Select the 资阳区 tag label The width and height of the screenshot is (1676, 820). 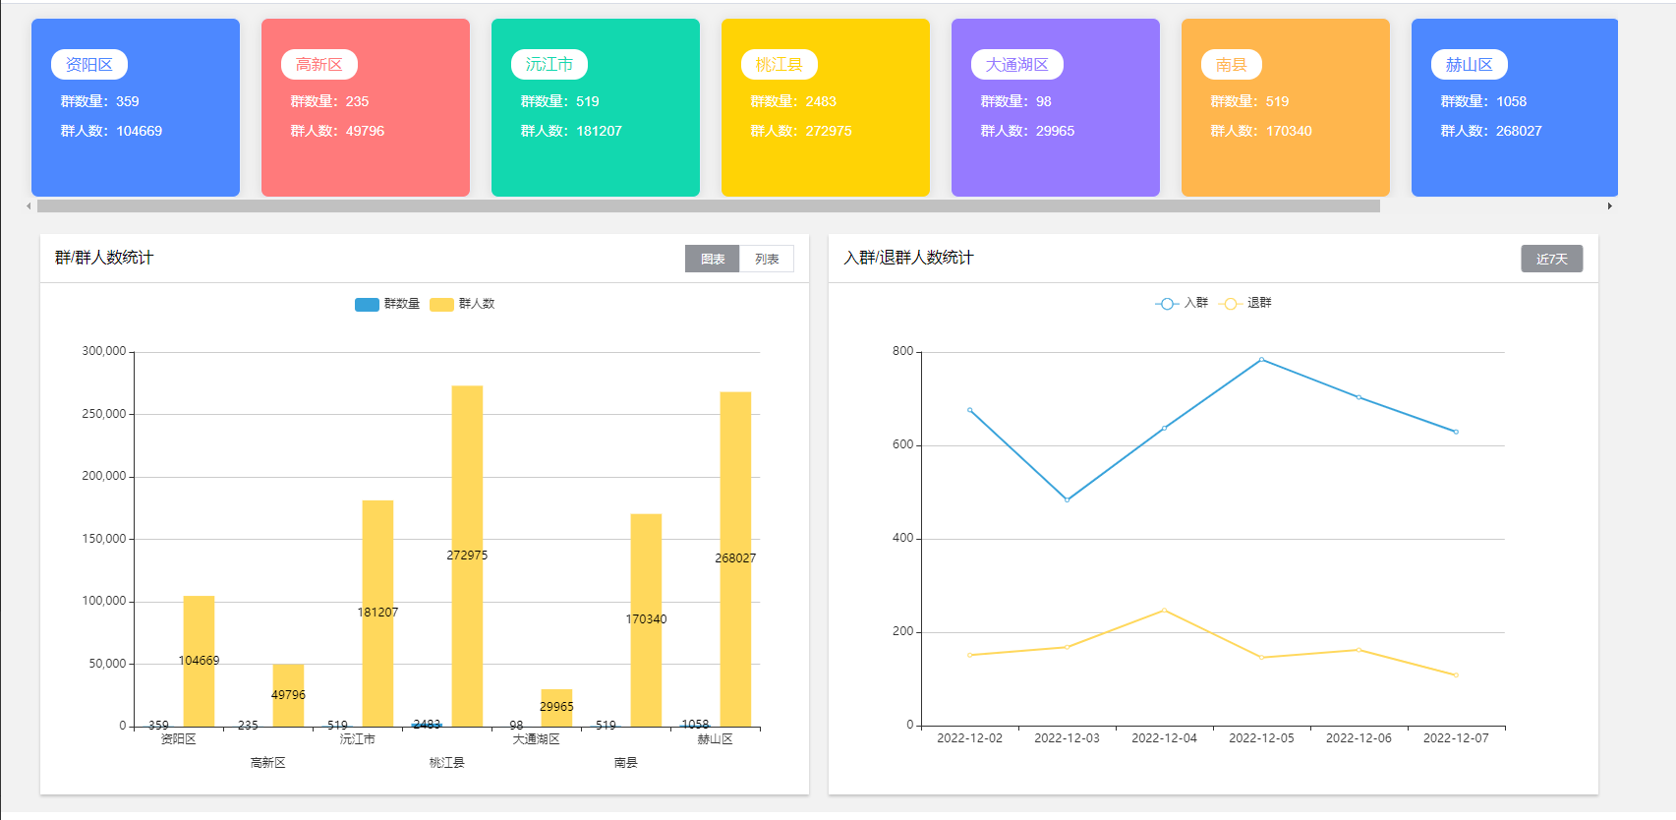(x=89, y=65)
